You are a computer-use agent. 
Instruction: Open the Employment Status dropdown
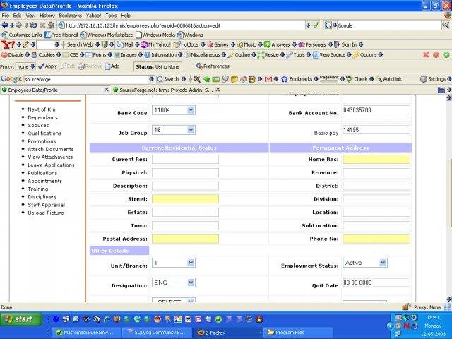pyautogui.click(x=365, y=263)
